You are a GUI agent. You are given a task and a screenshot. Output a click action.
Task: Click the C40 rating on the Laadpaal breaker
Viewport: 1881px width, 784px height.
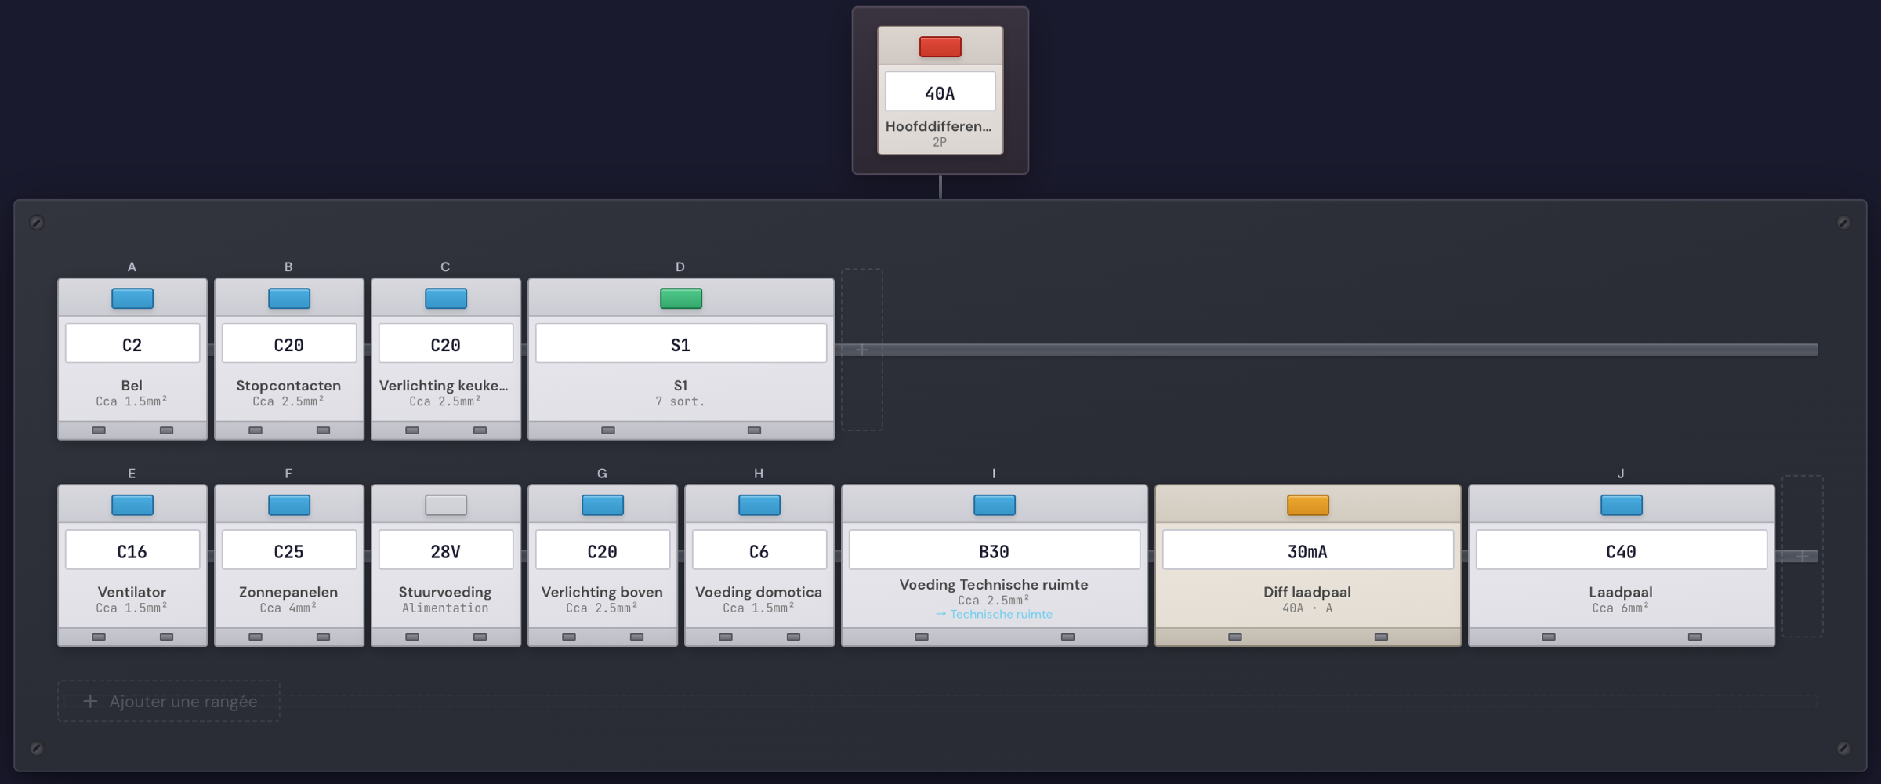(x=1622, y=550)
